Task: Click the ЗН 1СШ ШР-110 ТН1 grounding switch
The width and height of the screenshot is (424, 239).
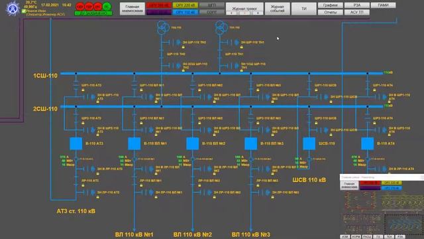Action: pos(233,66)
